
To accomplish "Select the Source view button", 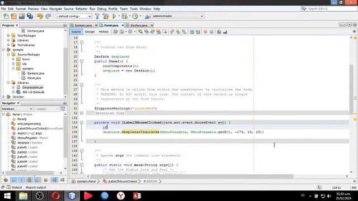I will point(76,32).
